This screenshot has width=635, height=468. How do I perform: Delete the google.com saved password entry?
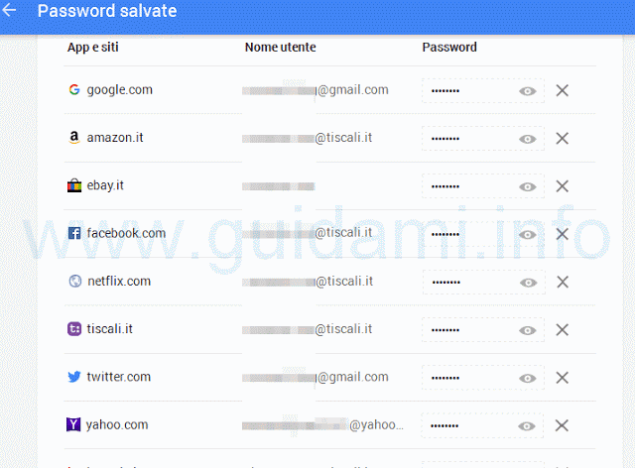[x=563, y=90]
